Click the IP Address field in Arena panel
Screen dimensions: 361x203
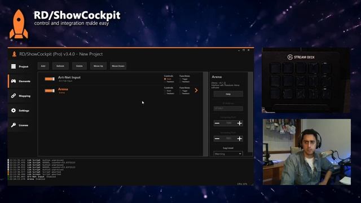point(228,108)
